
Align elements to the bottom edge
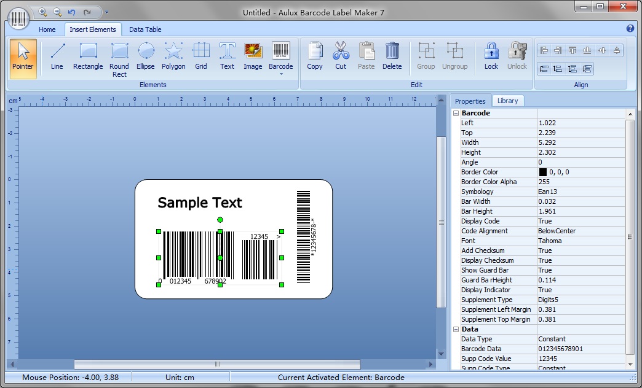click(x=587, y=51)
